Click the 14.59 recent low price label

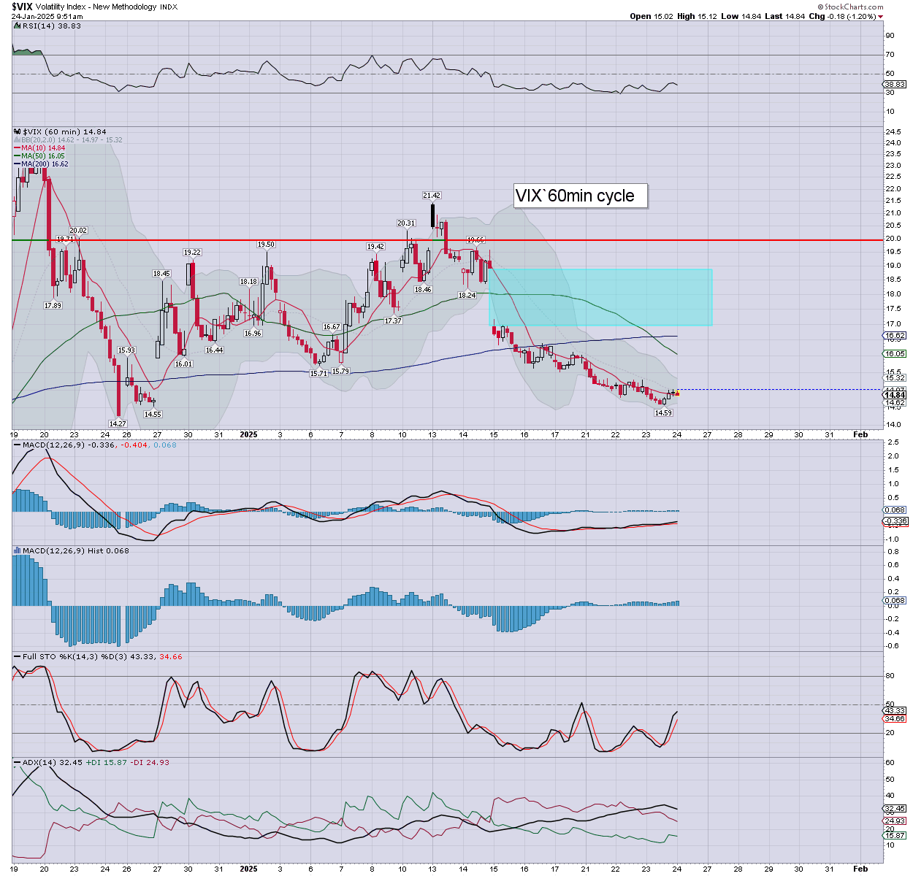[x=662, y=413]
